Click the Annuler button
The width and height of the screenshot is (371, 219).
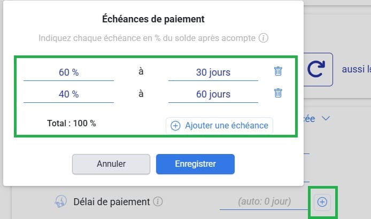pyautogui.click(x=111, y=164)
